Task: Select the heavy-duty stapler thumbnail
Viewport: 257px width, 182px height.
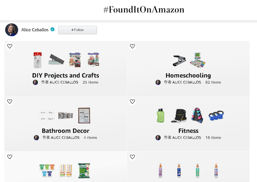Action: pyautogui.click(x=179, y=60)
